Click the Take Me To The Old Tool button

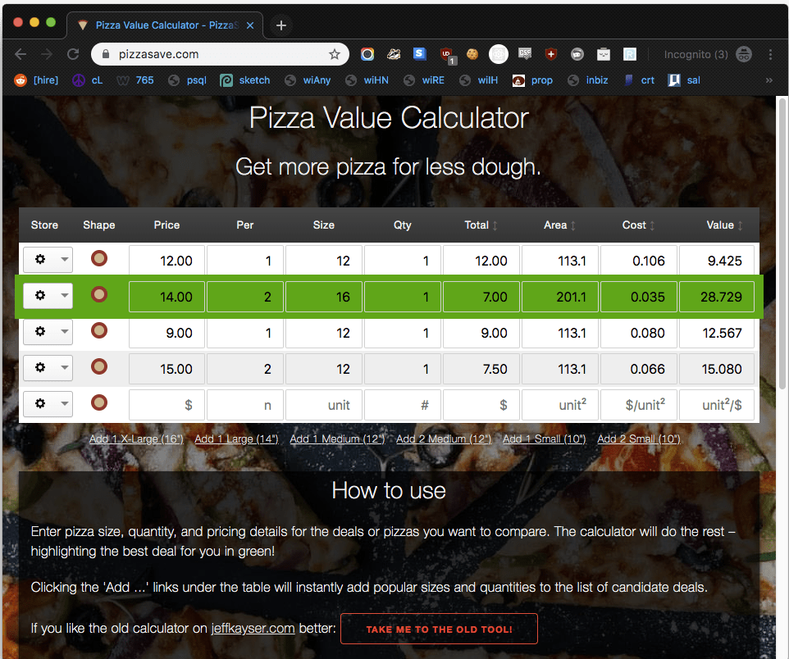[x=439, y=629]
